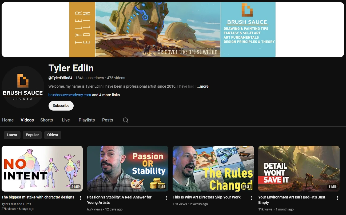The height and width of the screenshot is (215, 346).
Task: Open the brushsauceacademy.com link
Action: click(x=70, y=95)
